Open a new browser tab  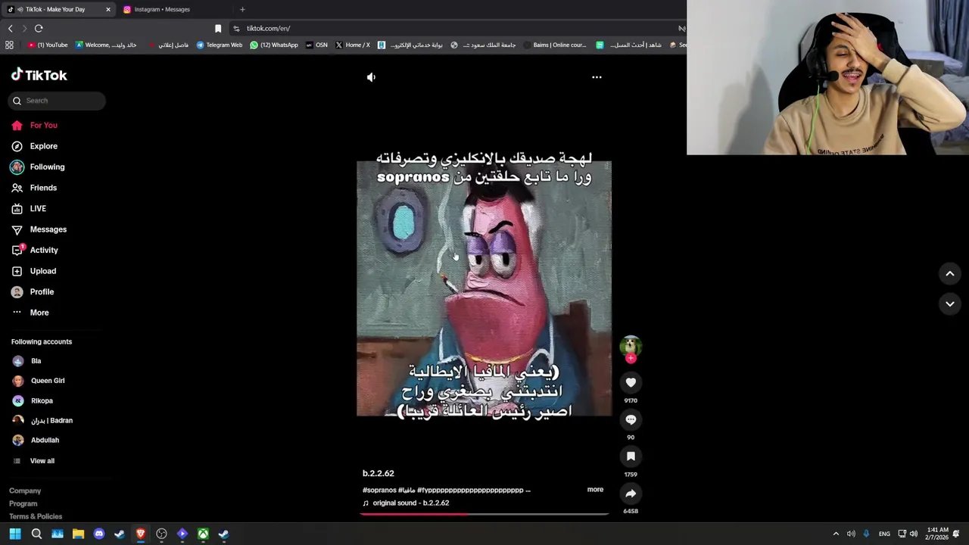pos(242,9)
